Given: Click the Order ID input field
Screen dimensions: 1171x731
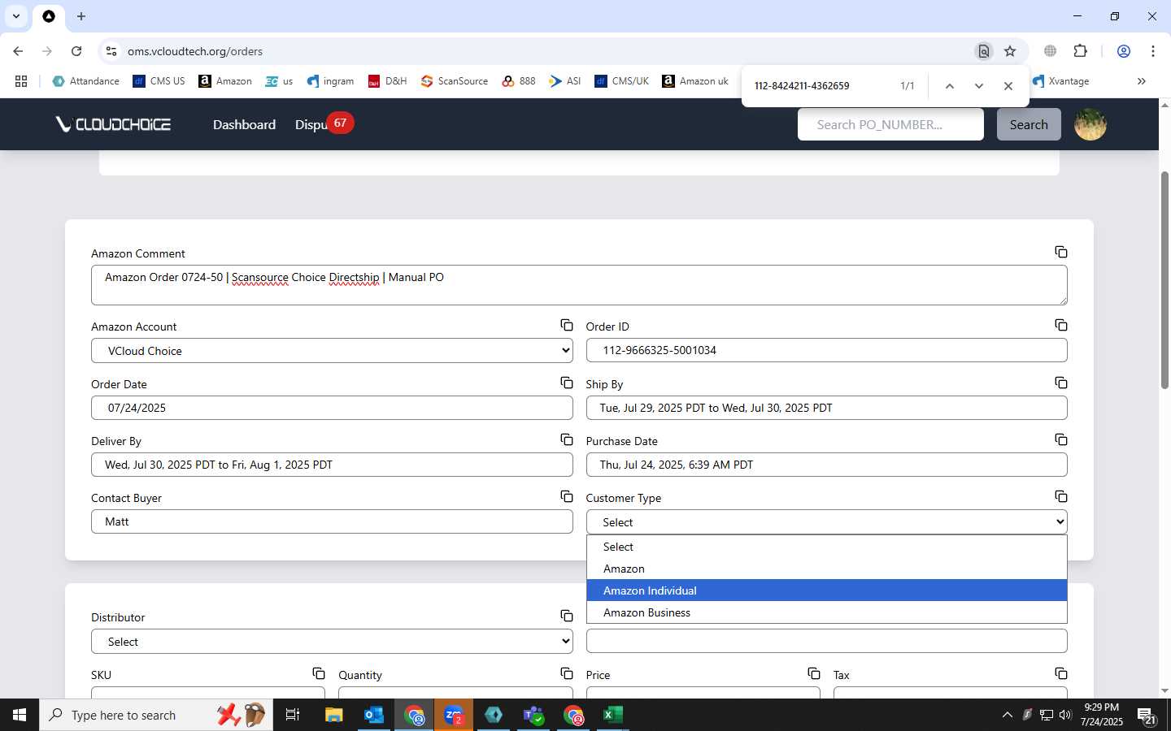Looking at the screenshot, I should tap(826, 351).
